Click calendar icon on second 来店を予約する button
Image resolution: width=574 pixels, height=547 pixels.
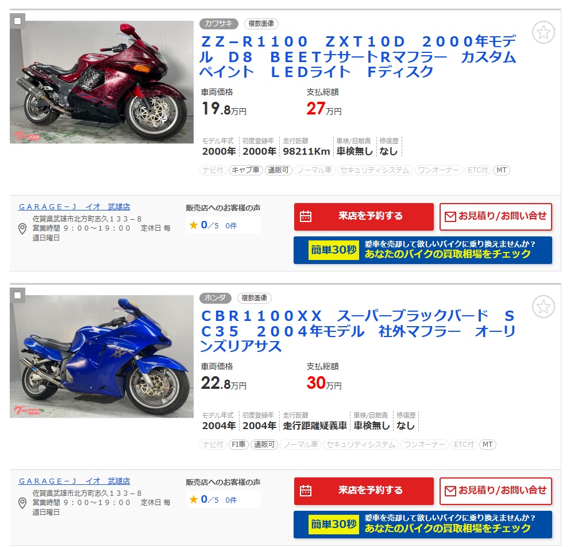pyautogui.click(x=306, y=490)
